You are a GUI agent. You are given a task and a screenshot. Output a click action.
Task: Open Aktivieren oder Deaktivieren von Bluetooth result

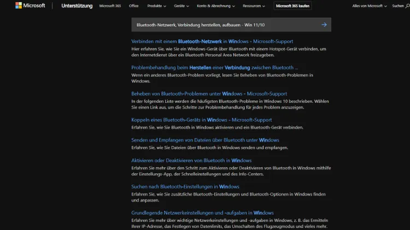pyautogui.click(x=191, y=160)
